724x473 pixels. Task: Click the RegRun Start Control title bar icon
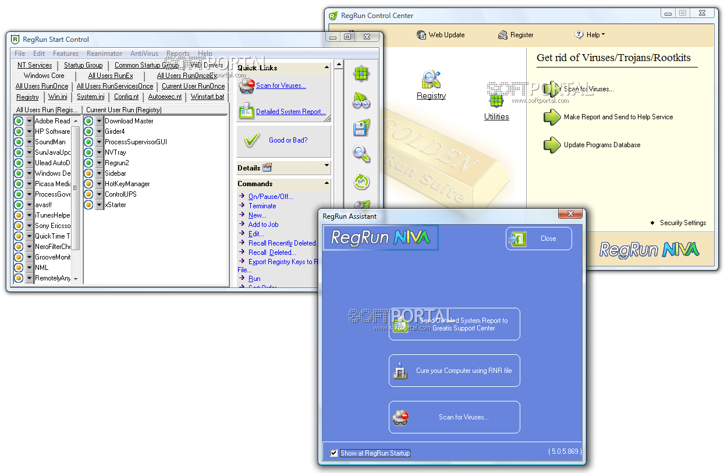tap(16, 40)
